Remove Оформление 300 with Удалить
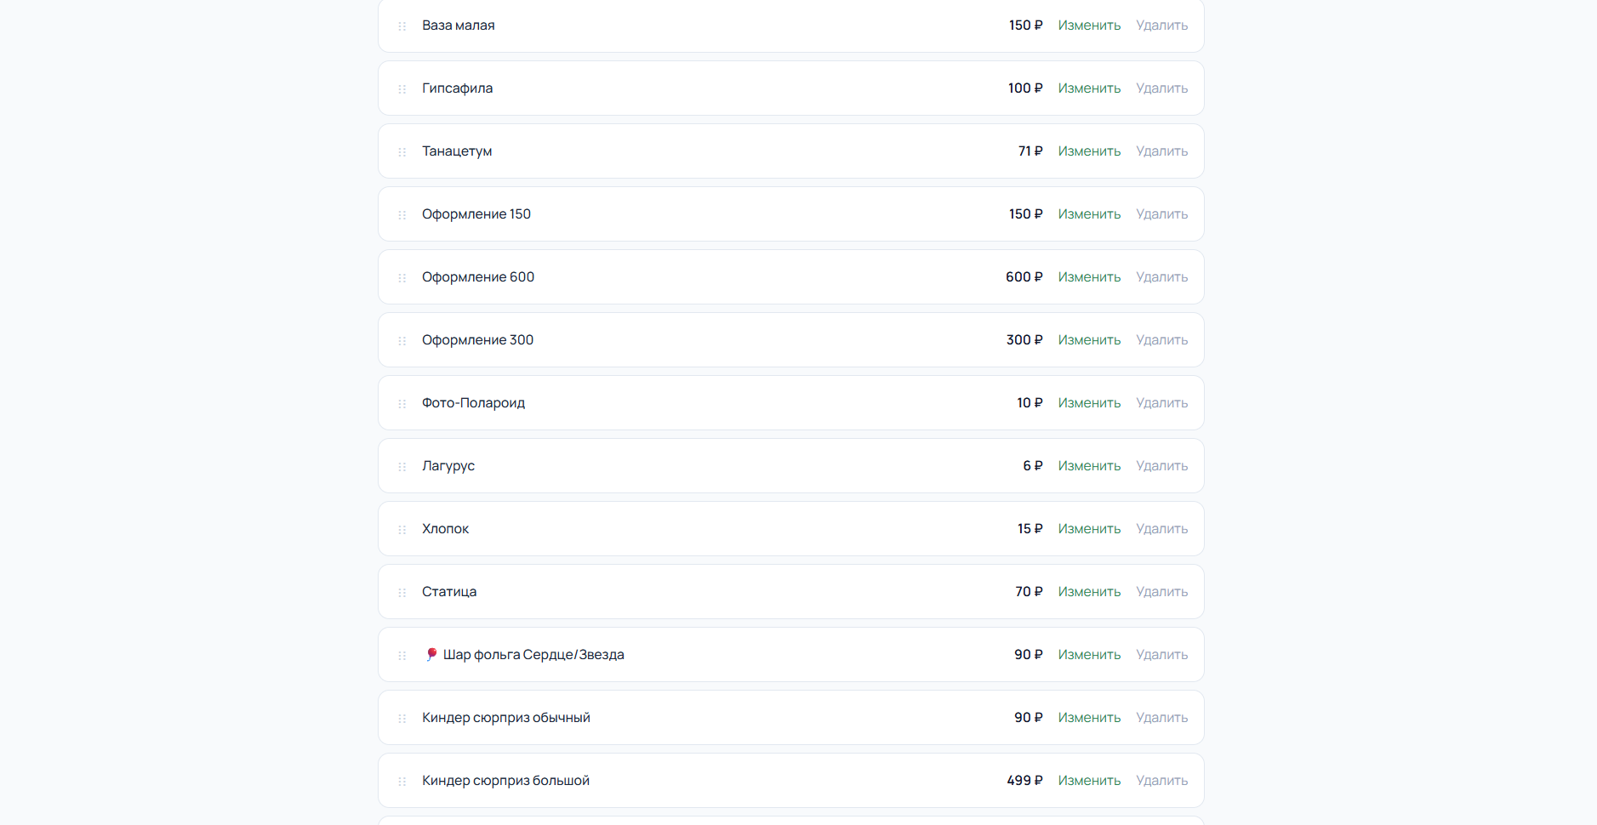 click(1161, 340)
